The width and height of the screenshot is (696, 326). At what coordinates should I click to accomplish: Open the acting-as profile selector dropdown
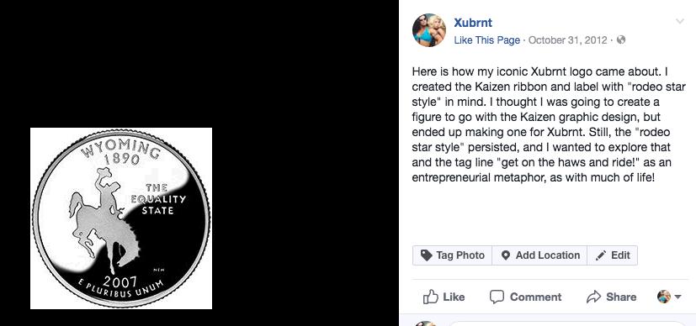[669, 297]
